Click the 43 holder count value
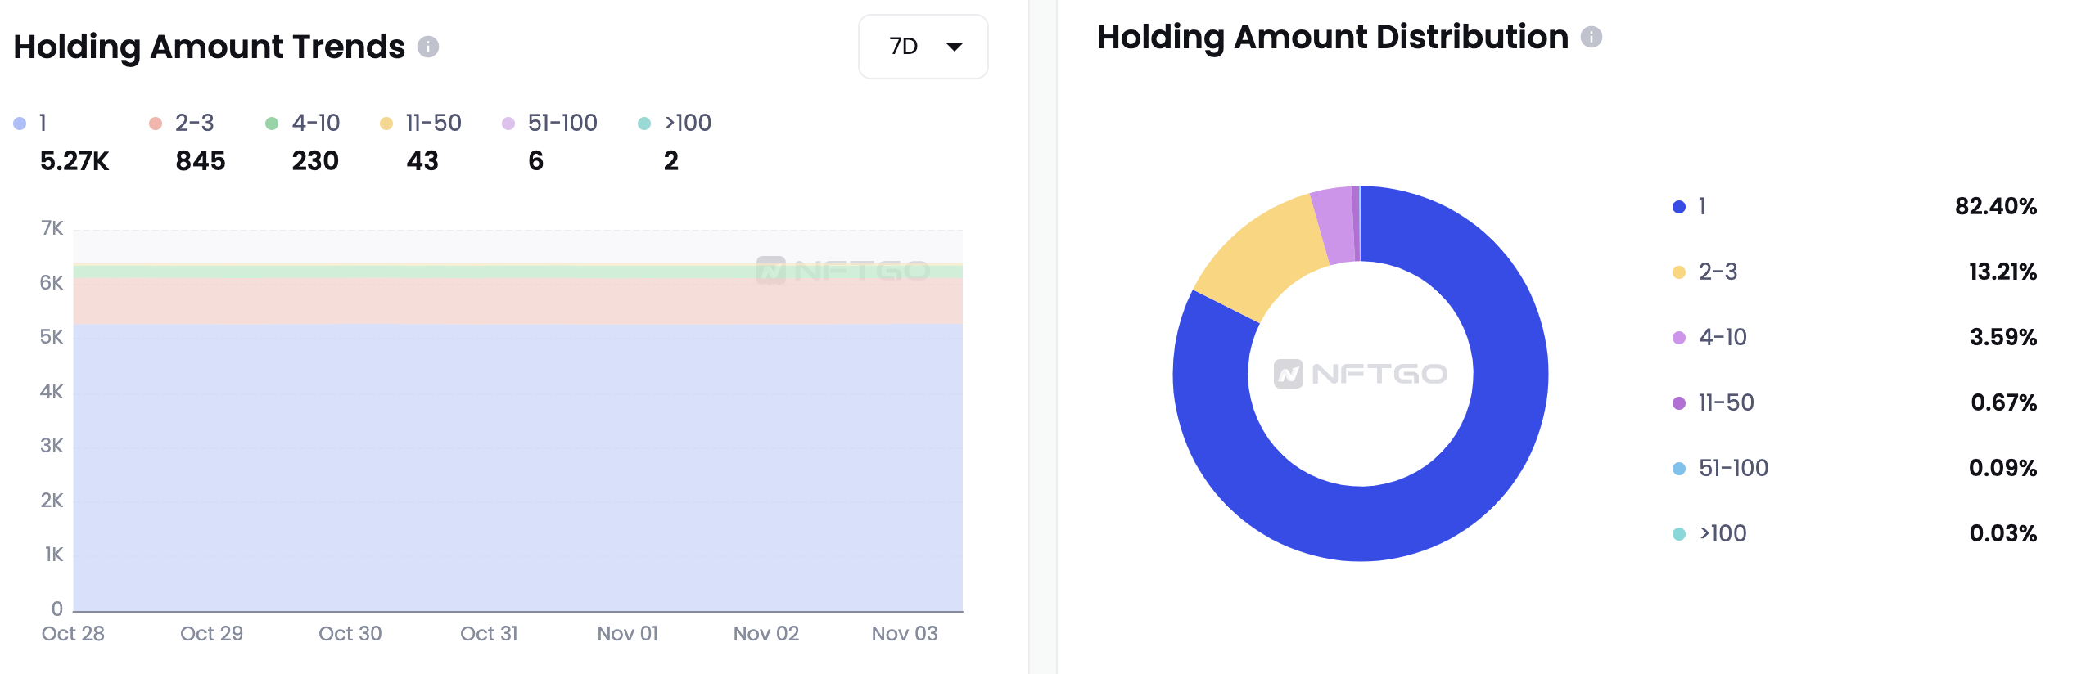 pos(422,161)
